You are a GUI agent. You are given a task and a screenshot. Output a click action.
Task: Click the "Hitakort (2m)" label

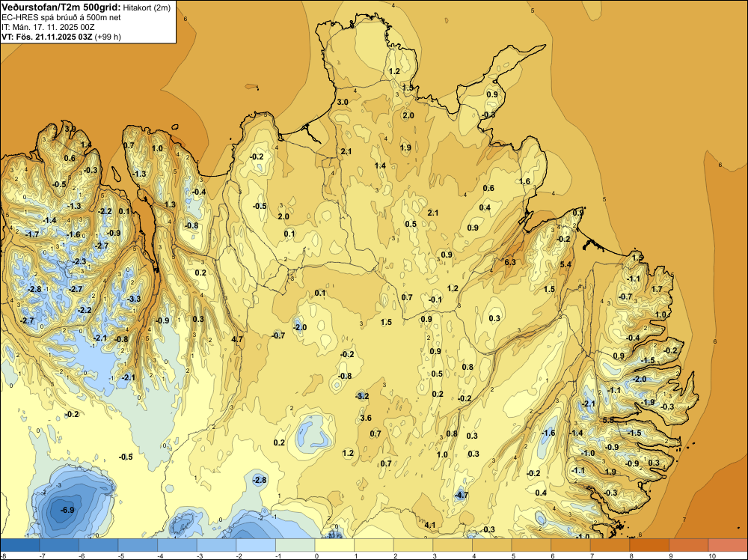pos(147,7)
